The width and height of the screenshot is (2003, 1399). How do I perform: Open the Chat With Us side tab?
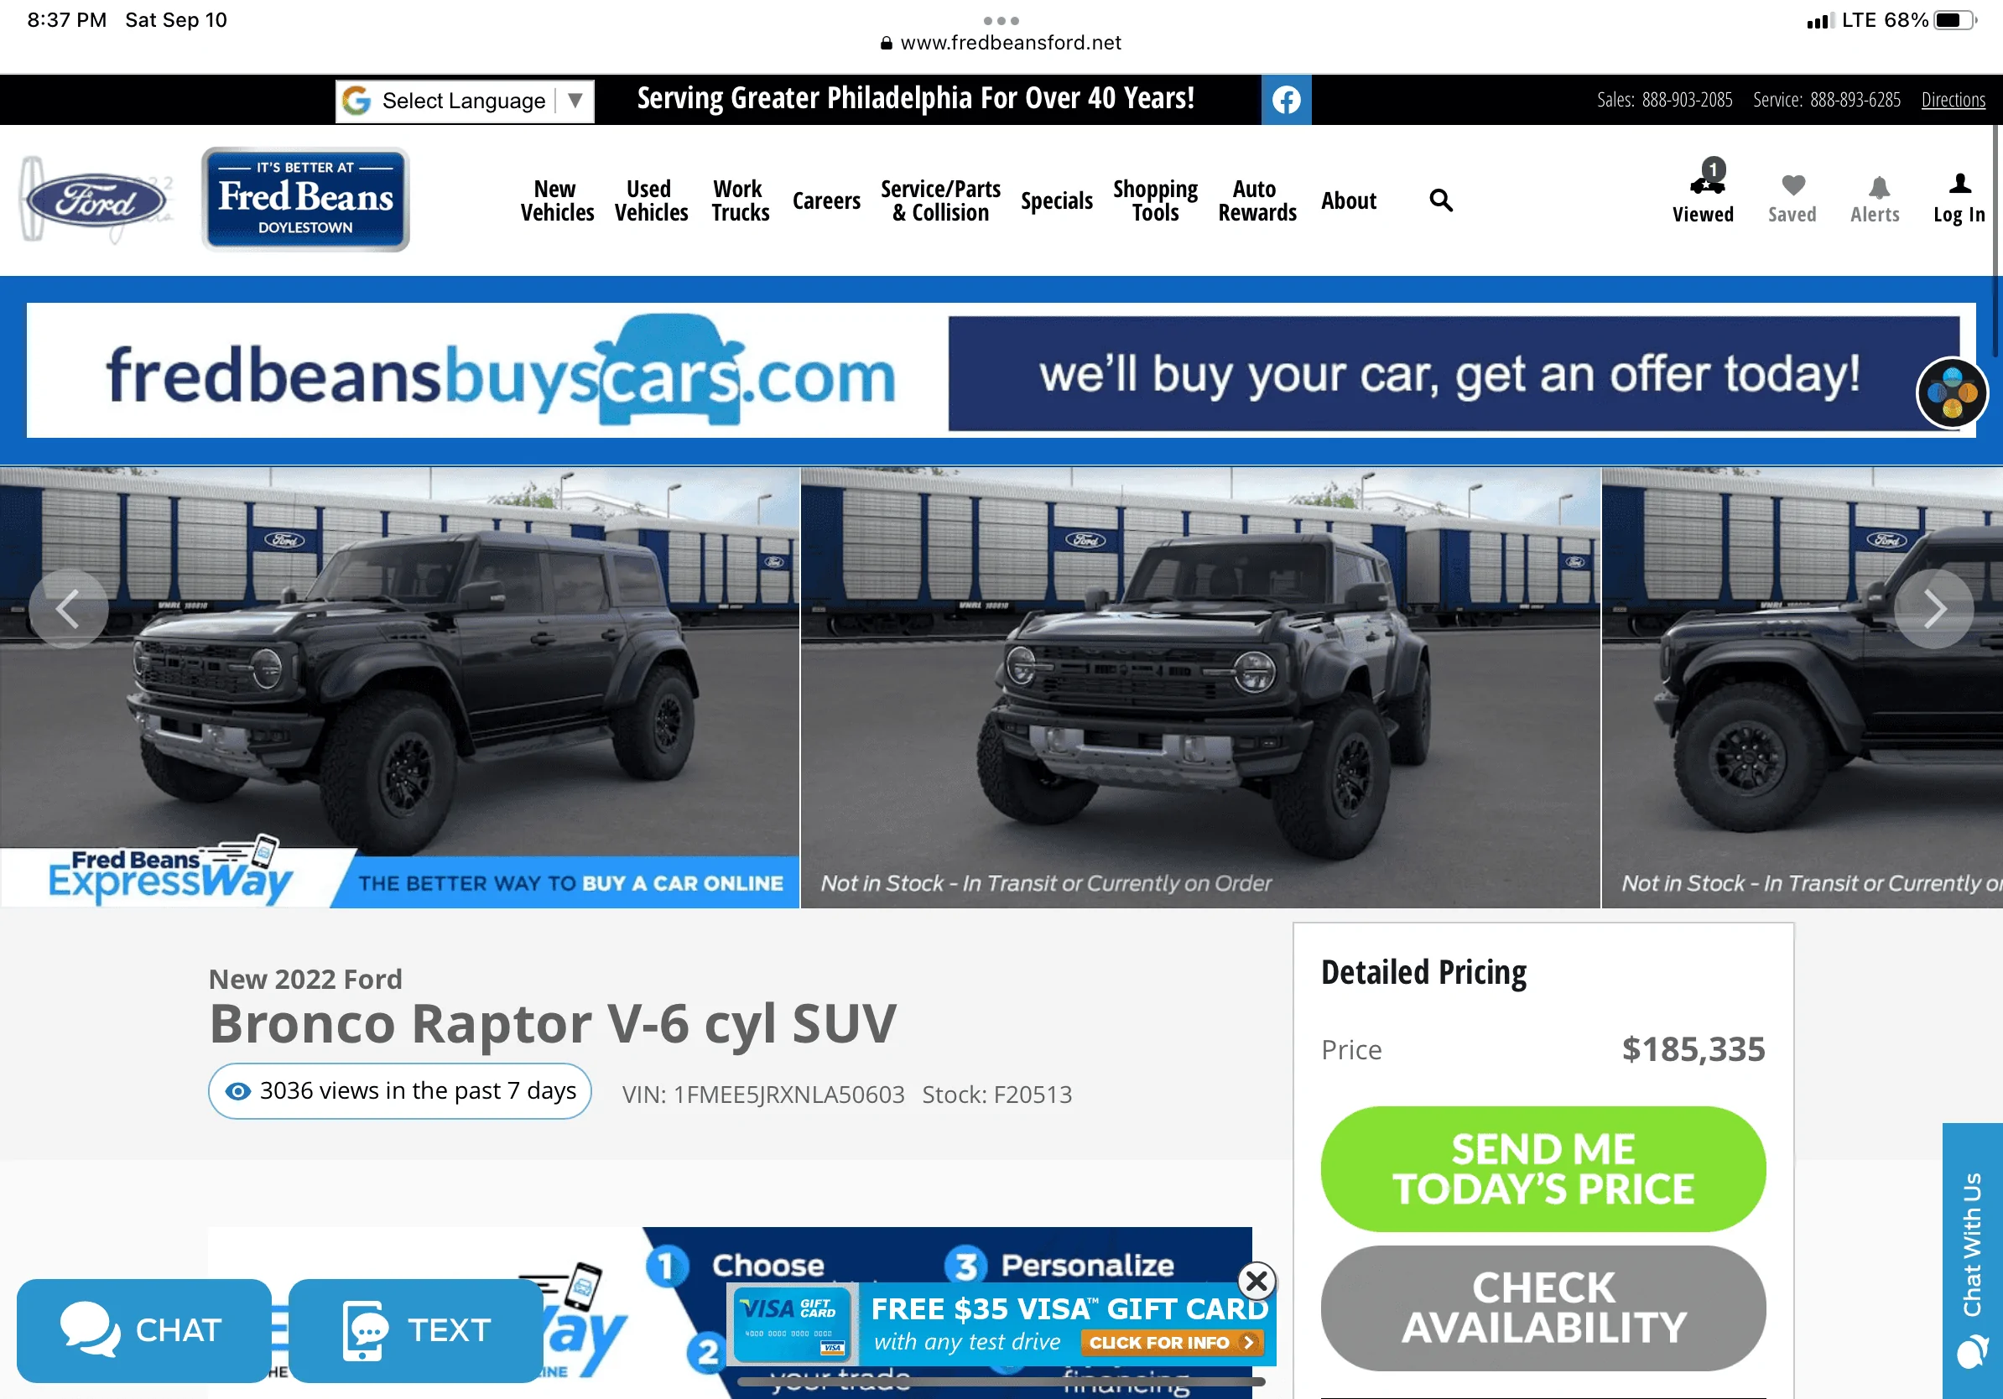1973,1261
